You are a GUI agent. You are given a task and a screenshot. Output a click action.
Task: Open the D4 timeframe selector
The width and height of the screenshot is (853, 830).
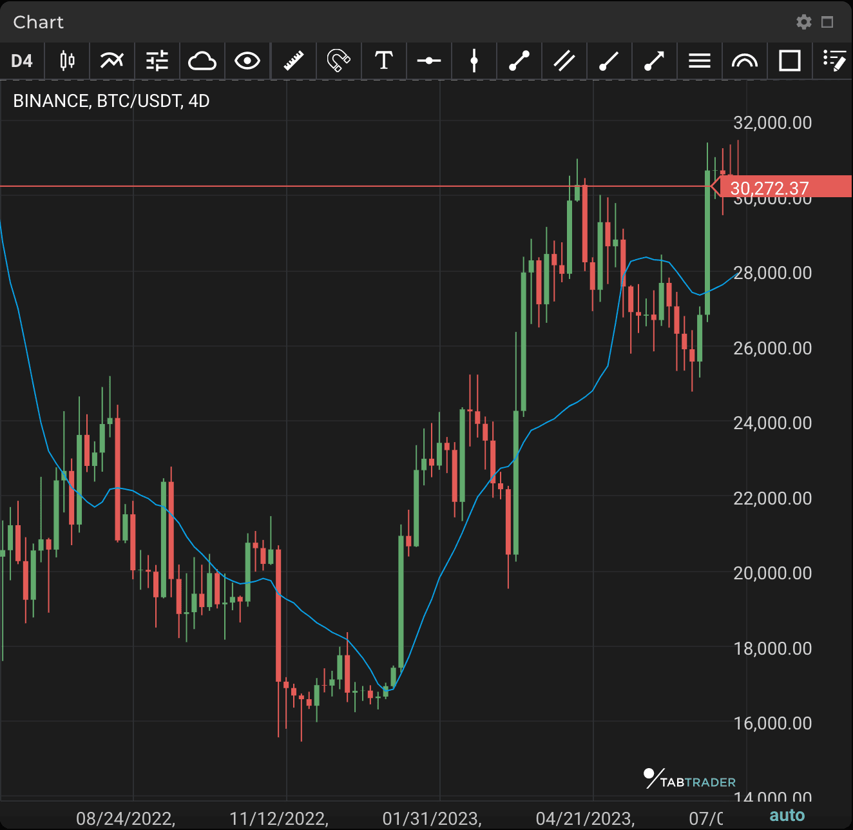(x=22, y=61)
